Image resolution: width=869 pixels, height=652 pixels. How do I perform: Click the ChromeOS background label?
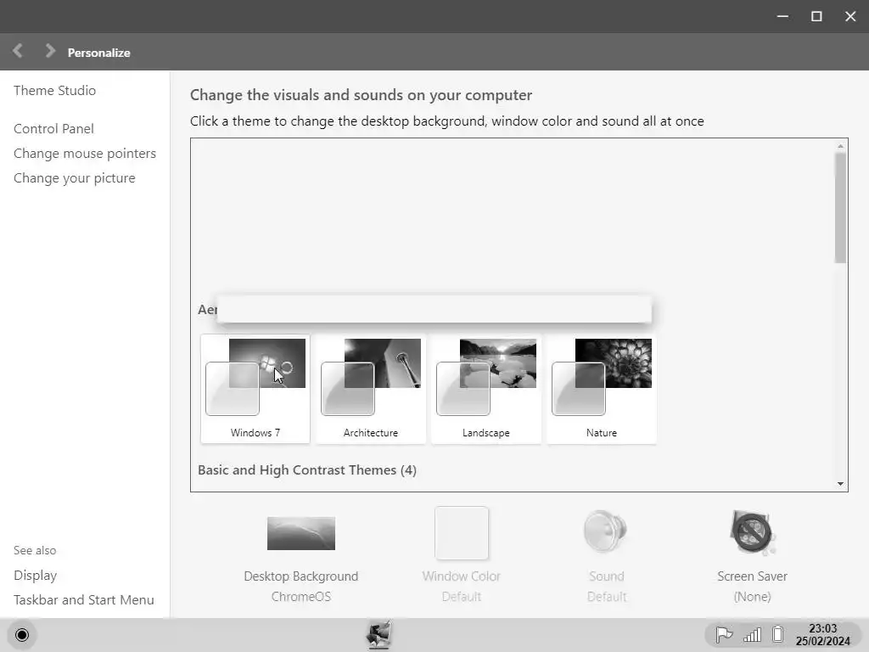pos(301,597)
